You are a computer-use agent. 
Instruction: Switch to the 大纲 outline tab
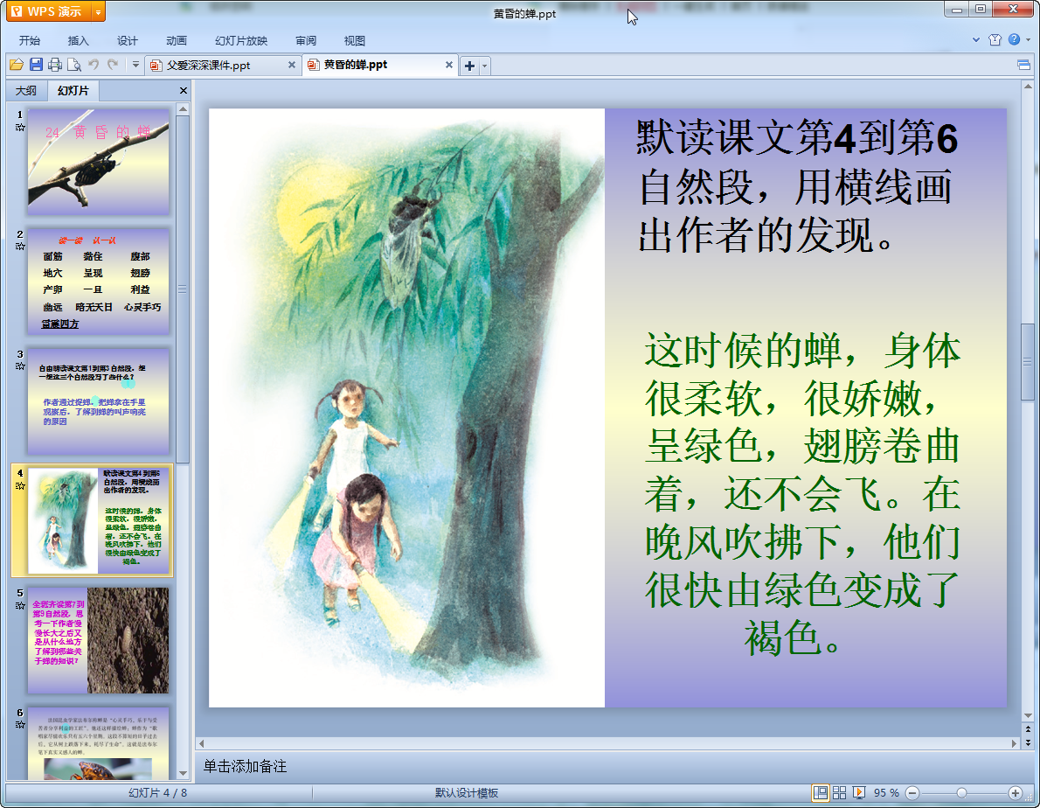pos(26,90)
